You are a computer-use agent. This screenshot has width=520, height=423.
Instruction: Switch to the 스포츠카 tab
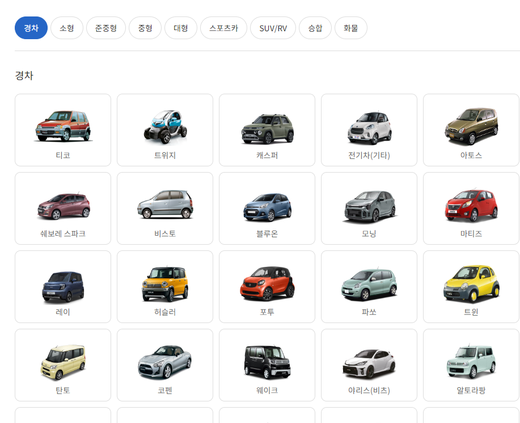[223, 28]
